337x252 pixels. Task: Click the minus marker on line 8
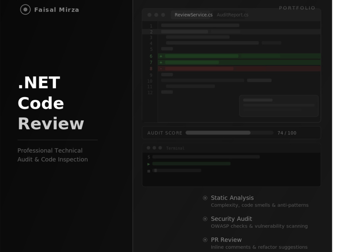point(161,69)
